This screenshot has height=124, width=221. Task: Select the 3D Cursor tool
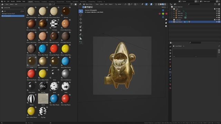coord(81,15)
